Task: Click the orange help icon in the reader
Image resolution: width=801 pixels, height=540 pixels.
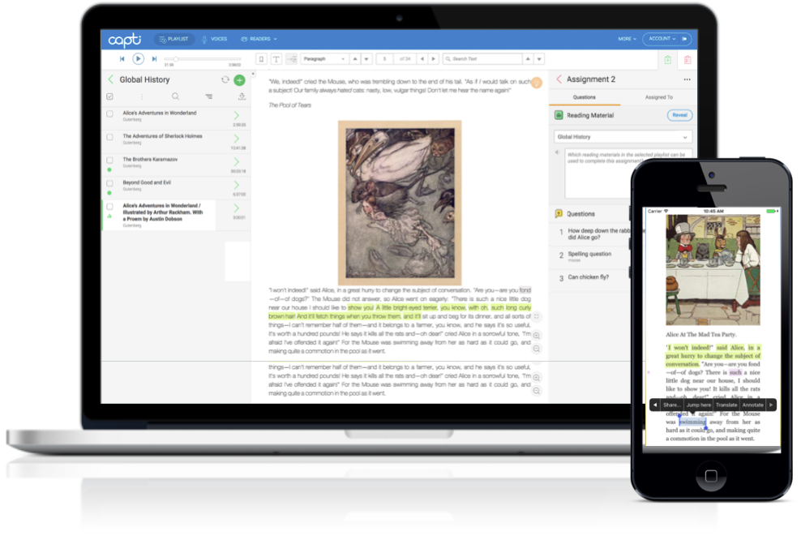Action: tap(537, 83)
